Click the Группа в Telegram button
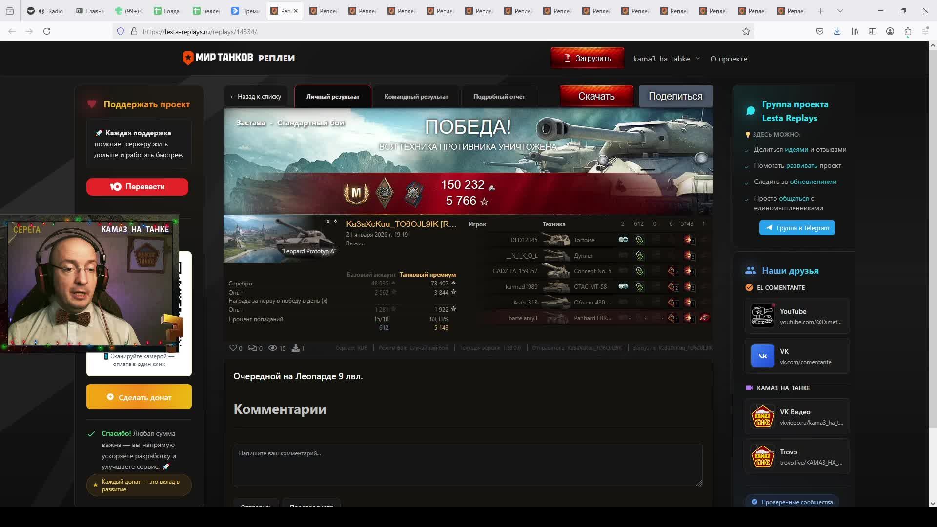This screenshot has width=937, height=527. point(797,228)
